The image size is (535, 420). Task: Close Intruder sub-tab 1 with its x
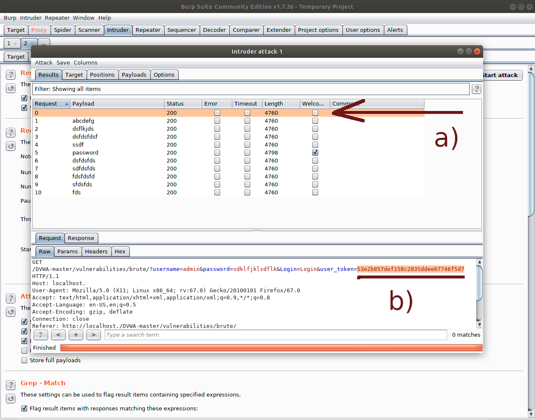pos(15,44)
